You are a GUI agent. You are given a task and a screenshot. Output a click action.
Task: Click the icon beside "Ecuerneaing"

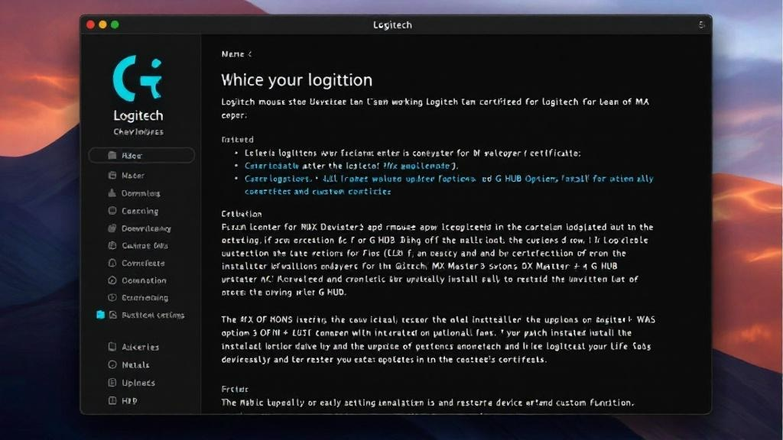[x=112, y=298]
